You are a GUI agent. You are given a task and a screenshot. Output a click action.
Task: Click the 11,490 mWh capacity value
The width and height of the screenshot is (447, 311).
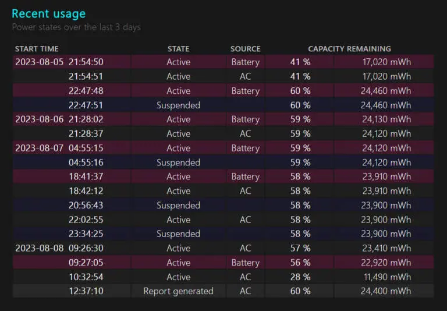[x=388, y=277]
